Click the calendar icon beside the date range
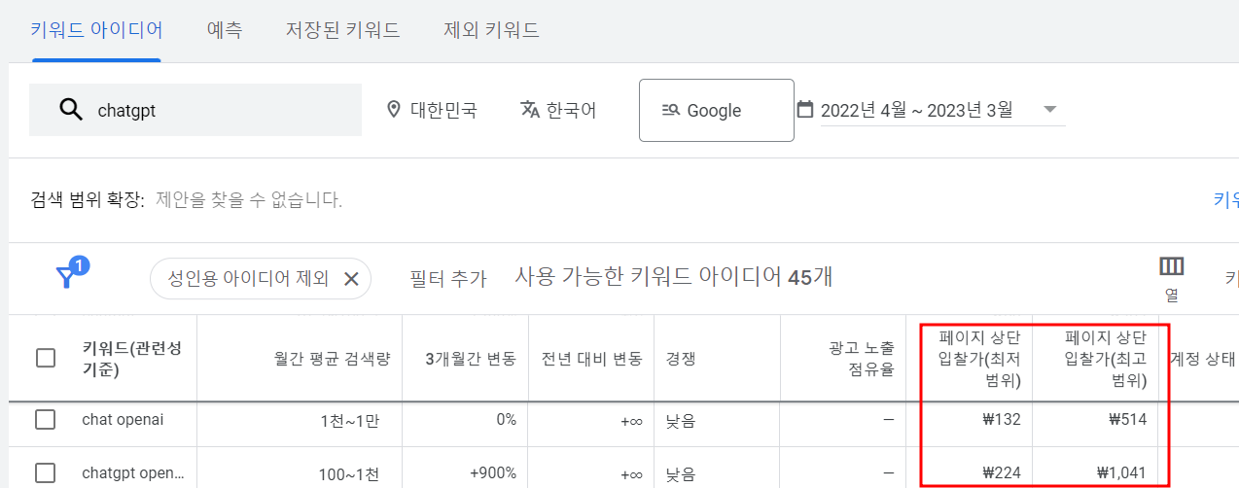 [x=805, y=109]
